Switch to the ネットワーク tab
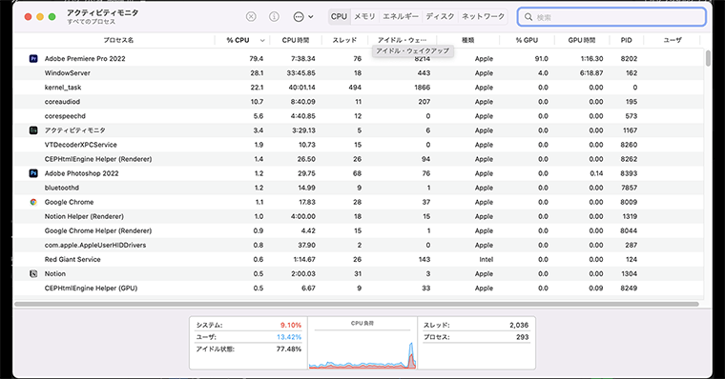The width and height of the screenshot is (725, 379). 484,16
